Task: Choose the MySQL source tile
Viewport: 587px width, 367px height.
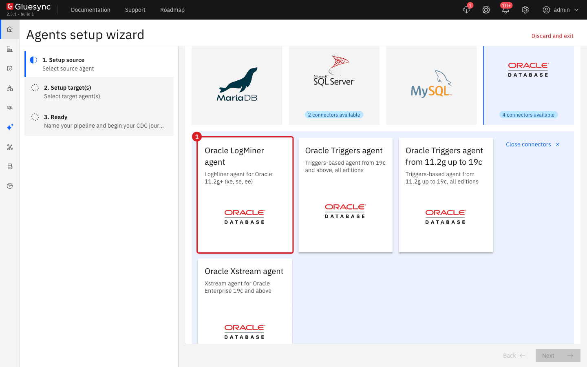Action: (x=431, y=85)
